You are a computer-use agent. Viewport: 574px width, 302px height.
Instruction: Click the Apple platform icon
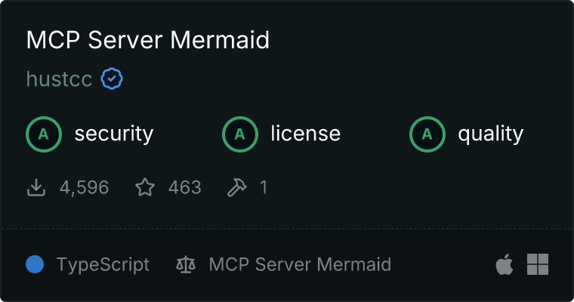pyautogui.click(x=505, y=264)
